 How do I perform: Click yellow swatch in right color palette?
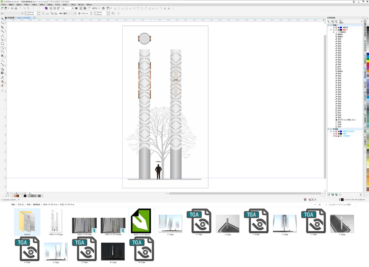368,61
